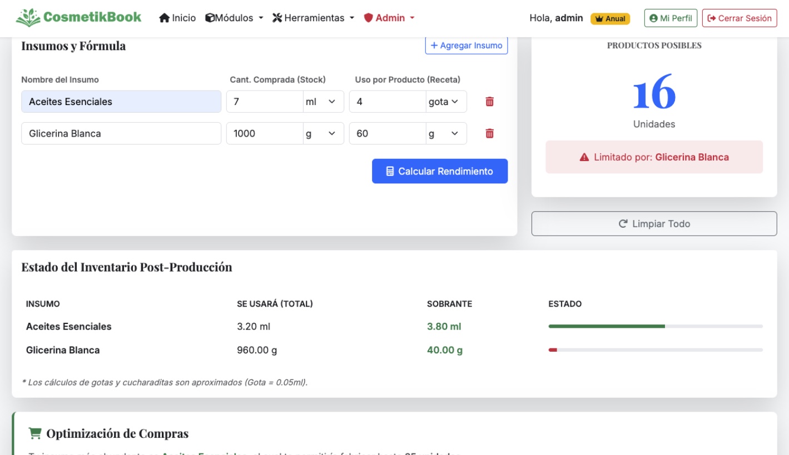The width and height of the screenshot is (789, 455).
Task: Click the home icon next to Inicio
Action: pyautogui.click(x=164, y=18)
